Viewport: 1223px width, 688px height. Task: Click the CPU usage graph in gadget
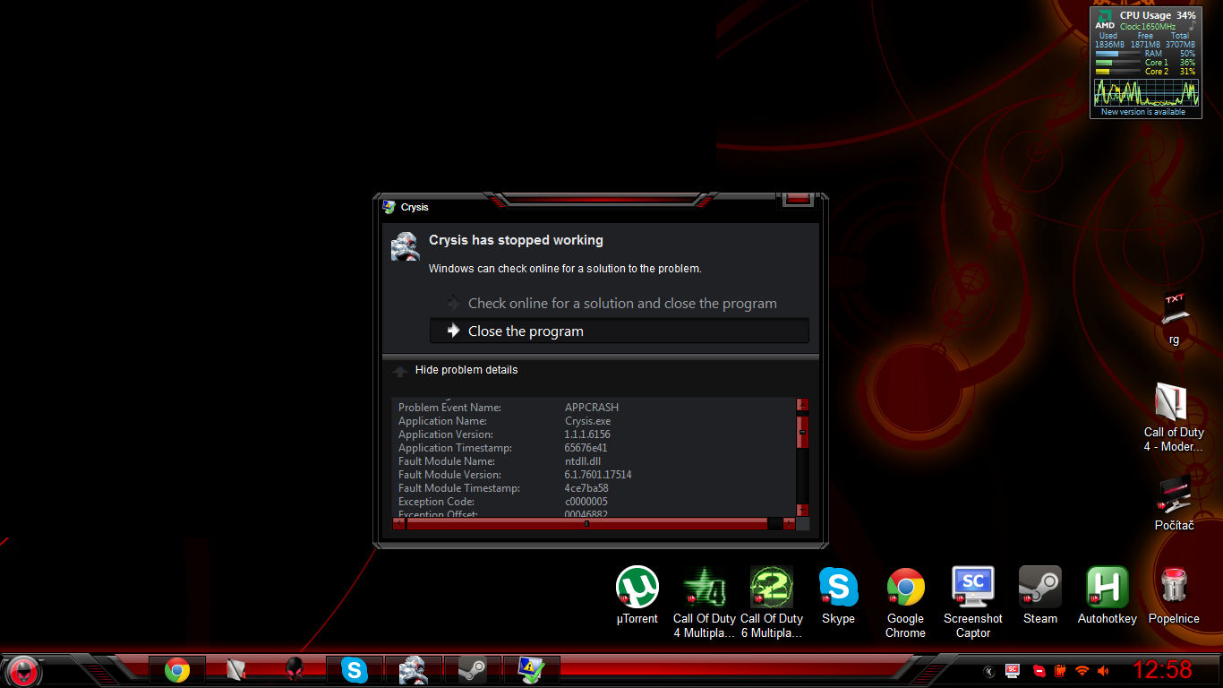1146,92
